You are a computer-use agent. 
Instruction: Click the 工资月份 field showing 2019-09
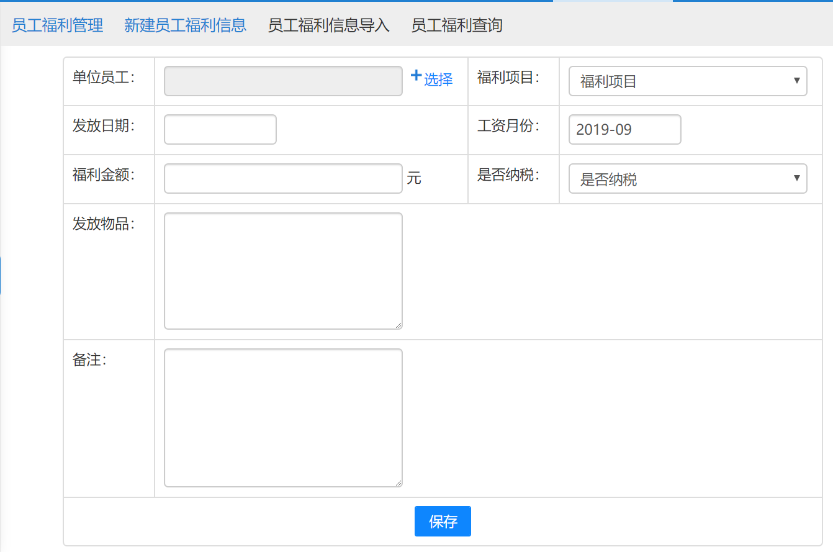[x=624, y=130]
